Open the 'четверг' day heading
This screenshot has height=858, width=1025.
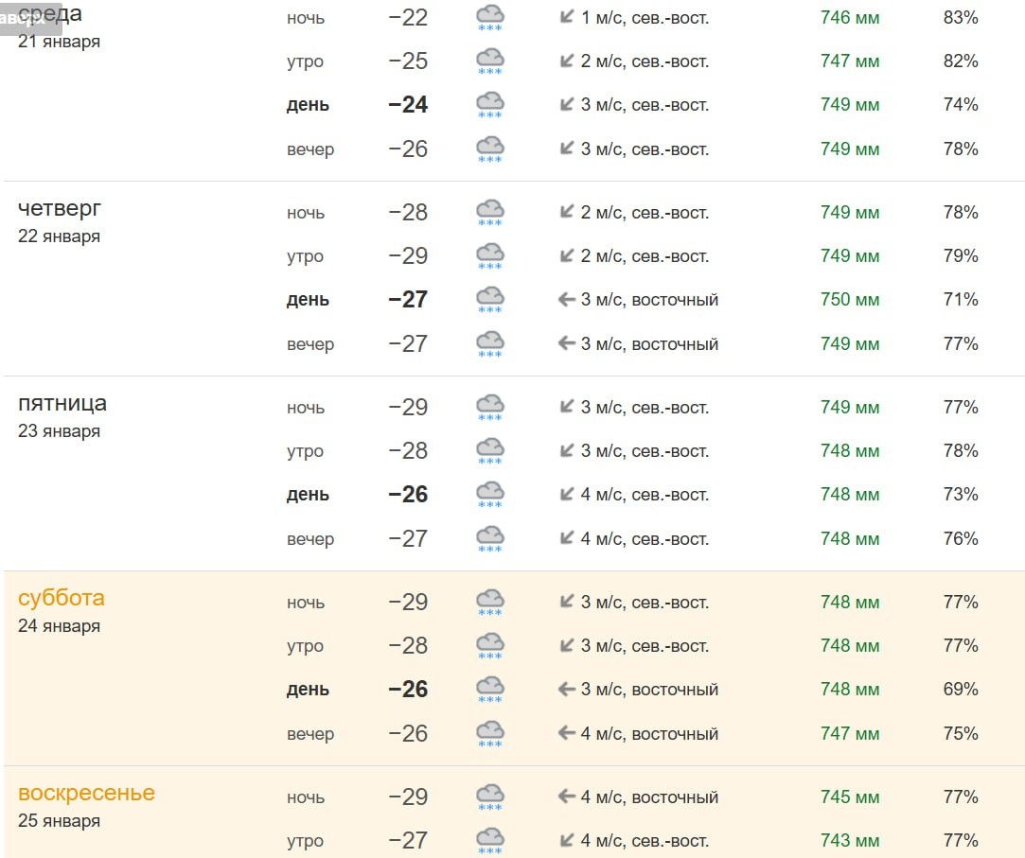60,208
